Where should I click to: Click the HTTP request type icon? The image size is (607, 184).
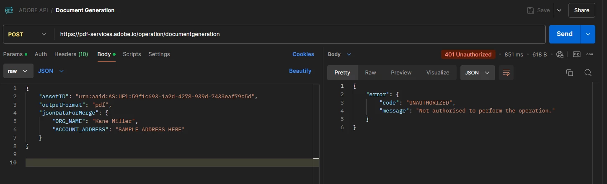[x=9, y=10]
